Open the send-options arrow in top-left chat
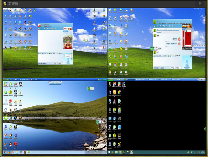 coord(62,63)
